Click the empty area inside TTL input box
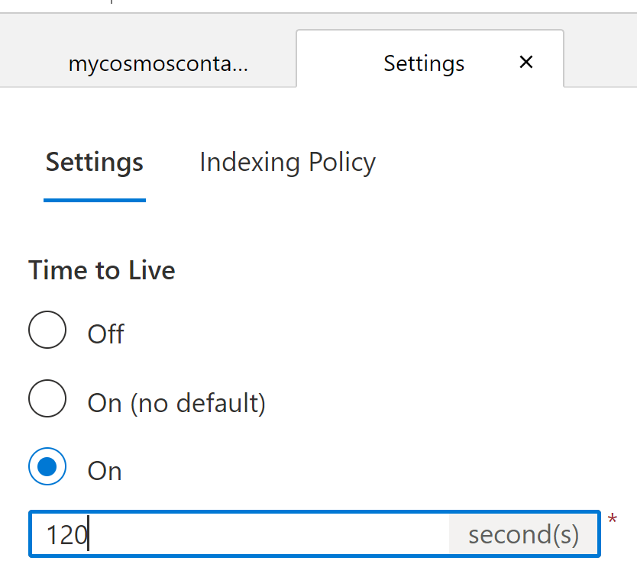This screenshot has height=564, width=637. pyautogui.click(x=268, y=534)
